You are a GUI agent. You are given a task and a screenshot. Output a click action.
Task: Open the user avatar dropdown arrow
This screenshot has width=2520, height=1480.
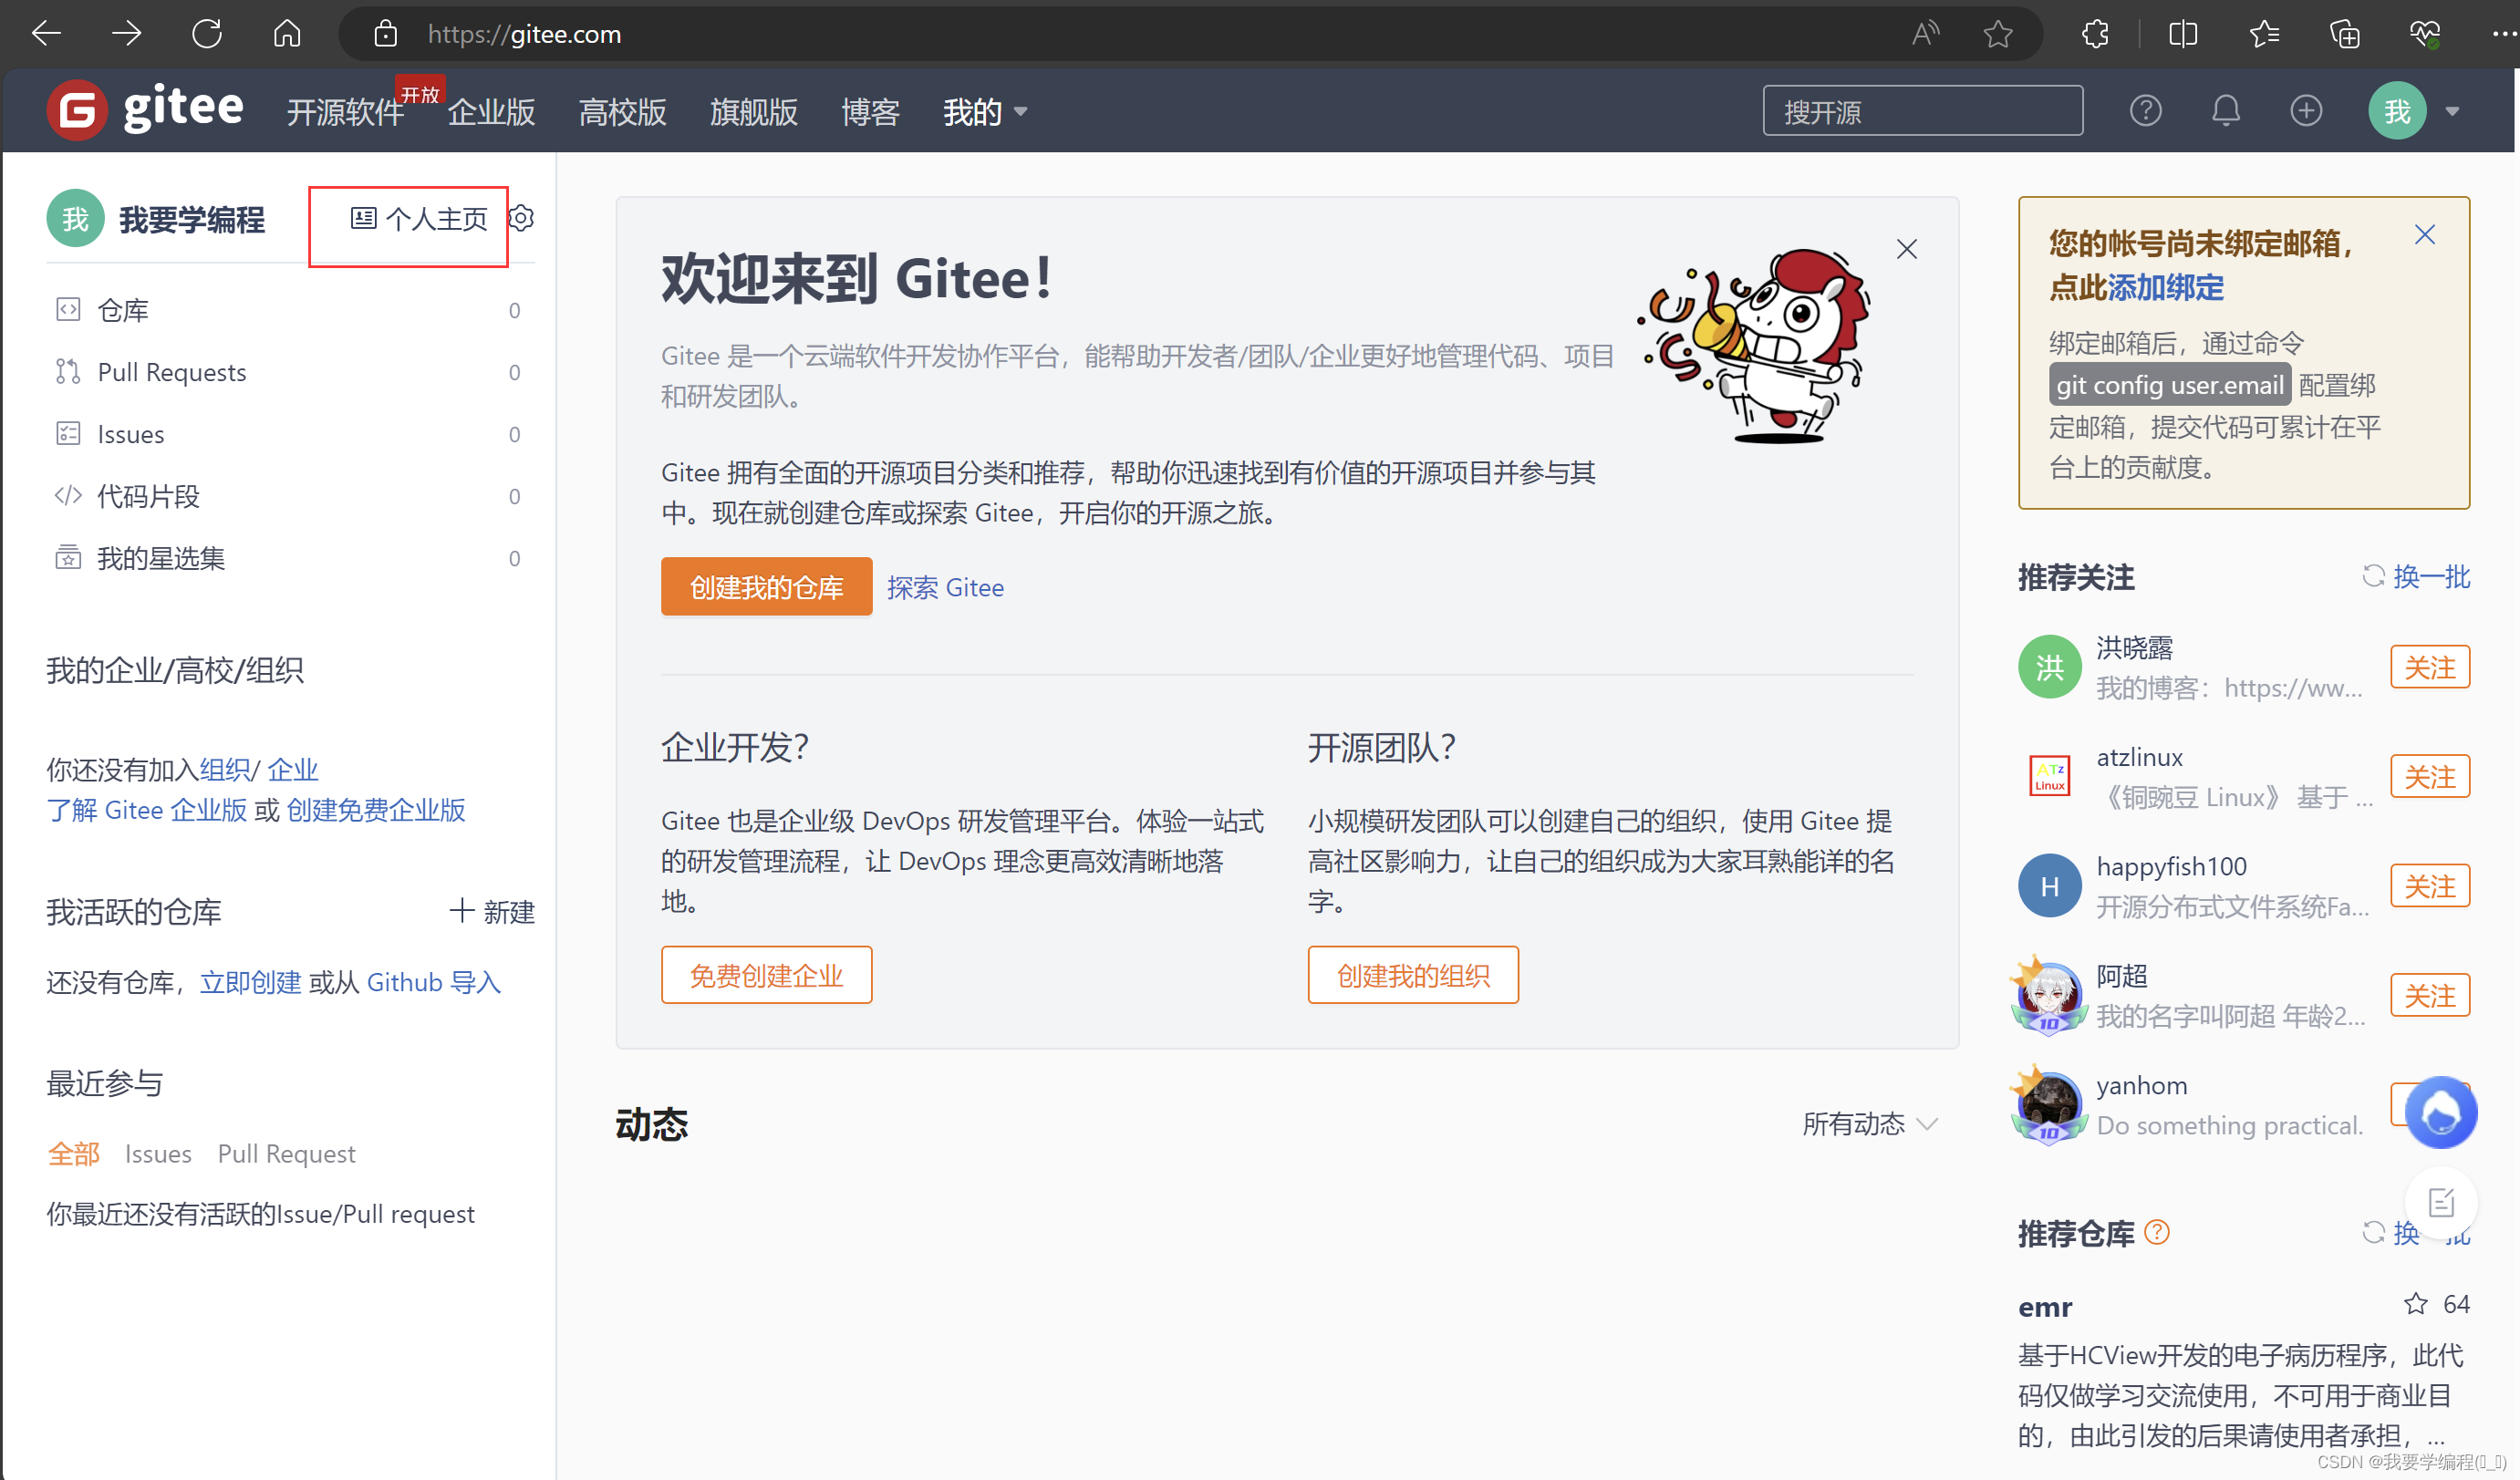[x=2452, y=111]
